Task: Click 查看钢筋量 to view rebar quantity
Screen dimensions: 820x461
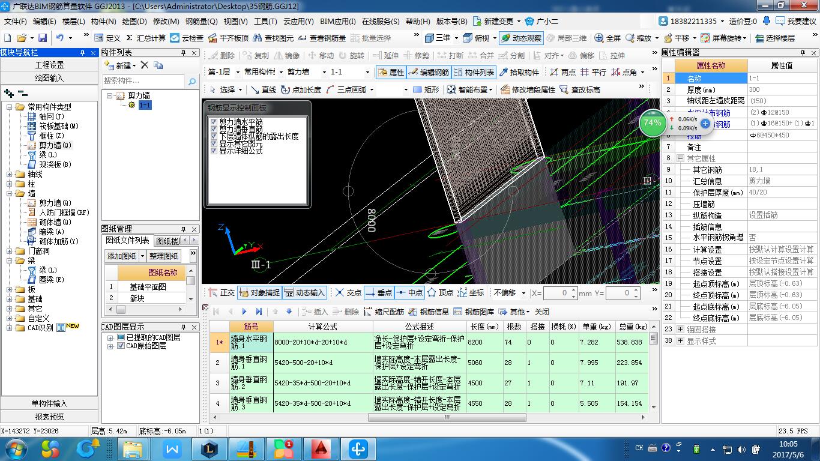Action: click(x=322, y=38)
